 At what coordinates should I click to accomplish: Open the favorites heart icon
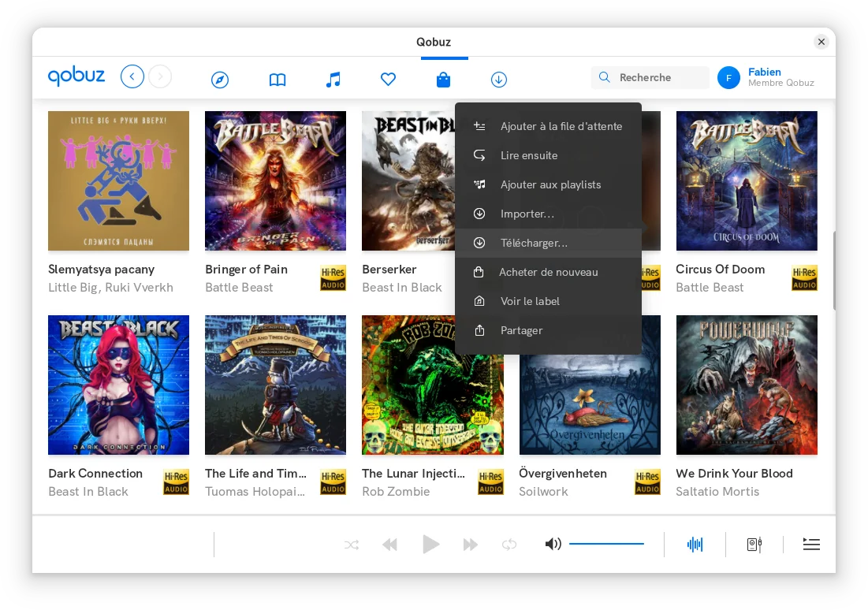click(388, 80)
